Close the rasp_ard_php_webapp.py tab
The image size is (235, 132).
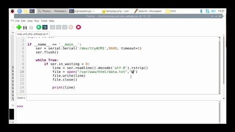[47, 34]
